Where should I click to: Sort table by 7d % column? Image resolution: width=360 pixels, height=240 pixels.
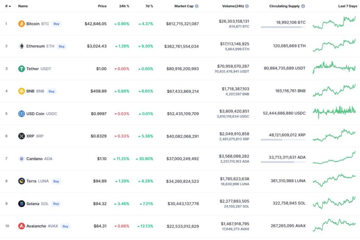[x=149, y=6]
